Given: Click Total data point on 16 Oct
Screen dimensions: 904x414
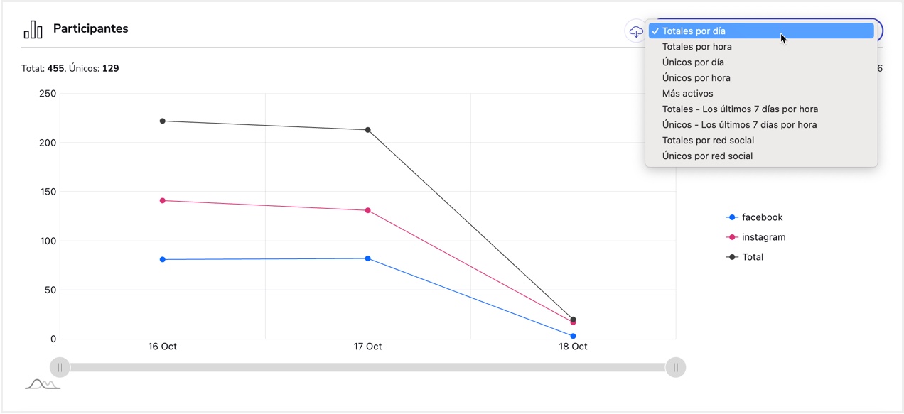Looking at the screenshot, I should click(x=163, y=121).
